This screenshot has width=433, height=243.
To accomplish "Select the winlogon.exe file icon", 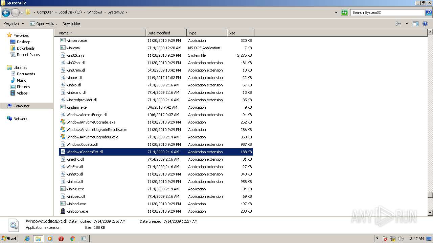I will [x=63, y=211].
